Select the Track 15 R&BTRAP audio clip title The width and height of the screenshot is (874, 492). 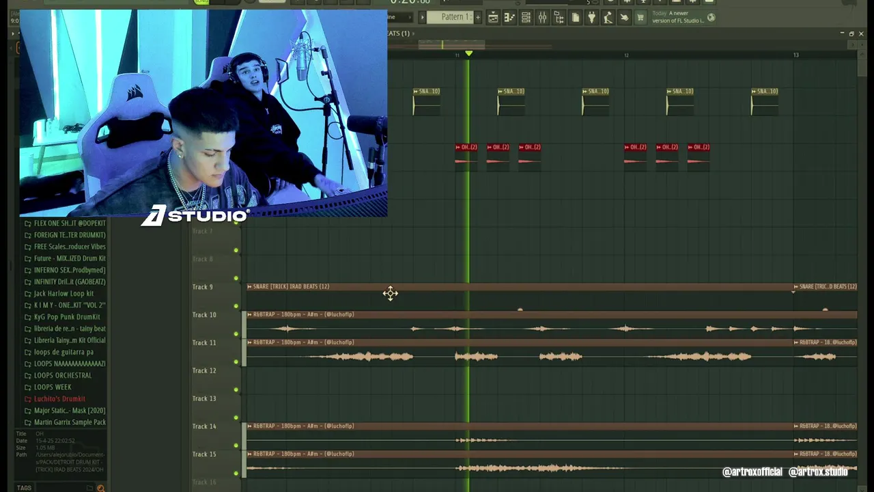[x=303, y=454]
